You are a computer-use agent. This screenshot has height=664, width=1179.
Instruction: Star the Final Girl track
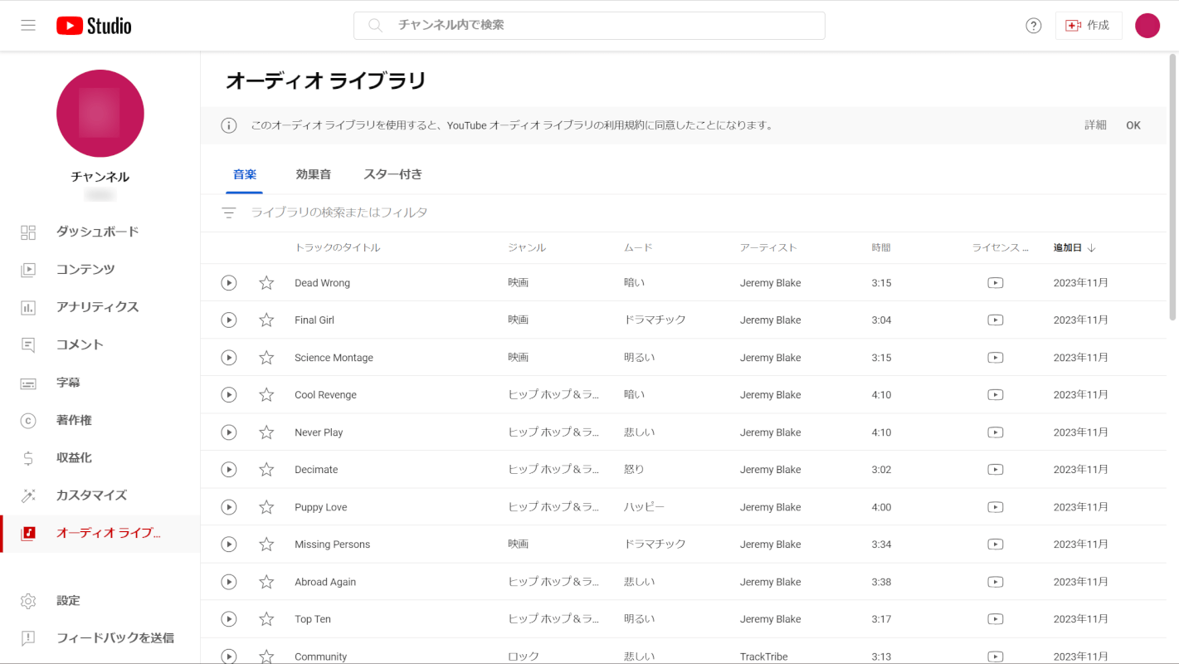coord(266,320)
